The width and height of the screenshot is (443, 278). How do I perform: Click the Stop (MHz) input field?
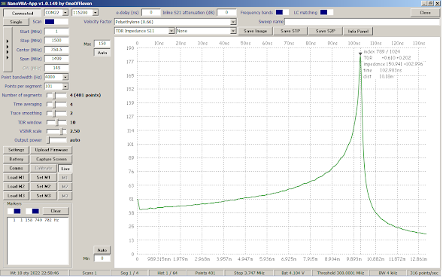click(56, 41)
